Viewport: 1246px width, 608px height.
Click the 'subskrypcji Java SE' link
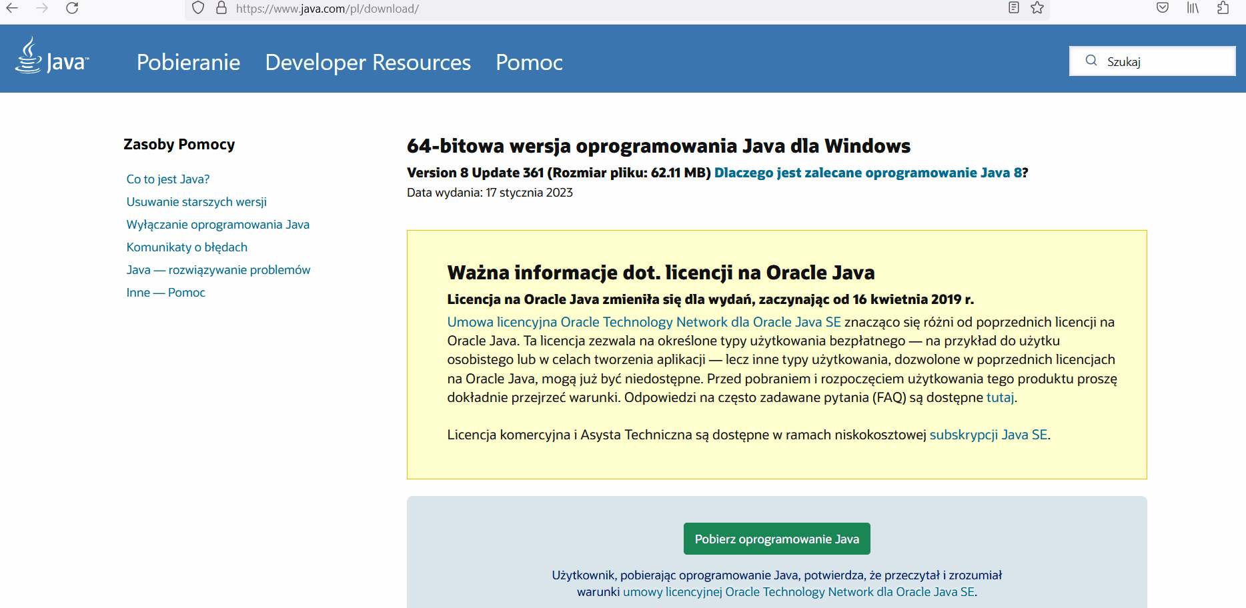pyautogui.click(x=988, y=435)
